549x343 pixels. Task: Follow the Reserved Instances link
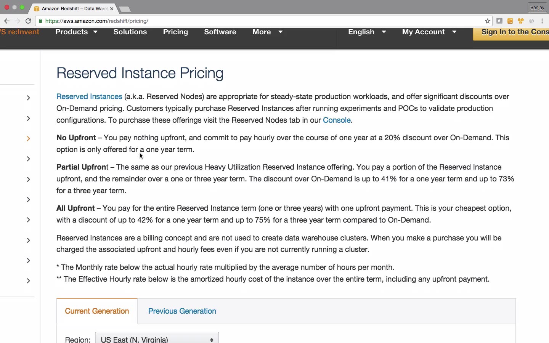[89, 97]
